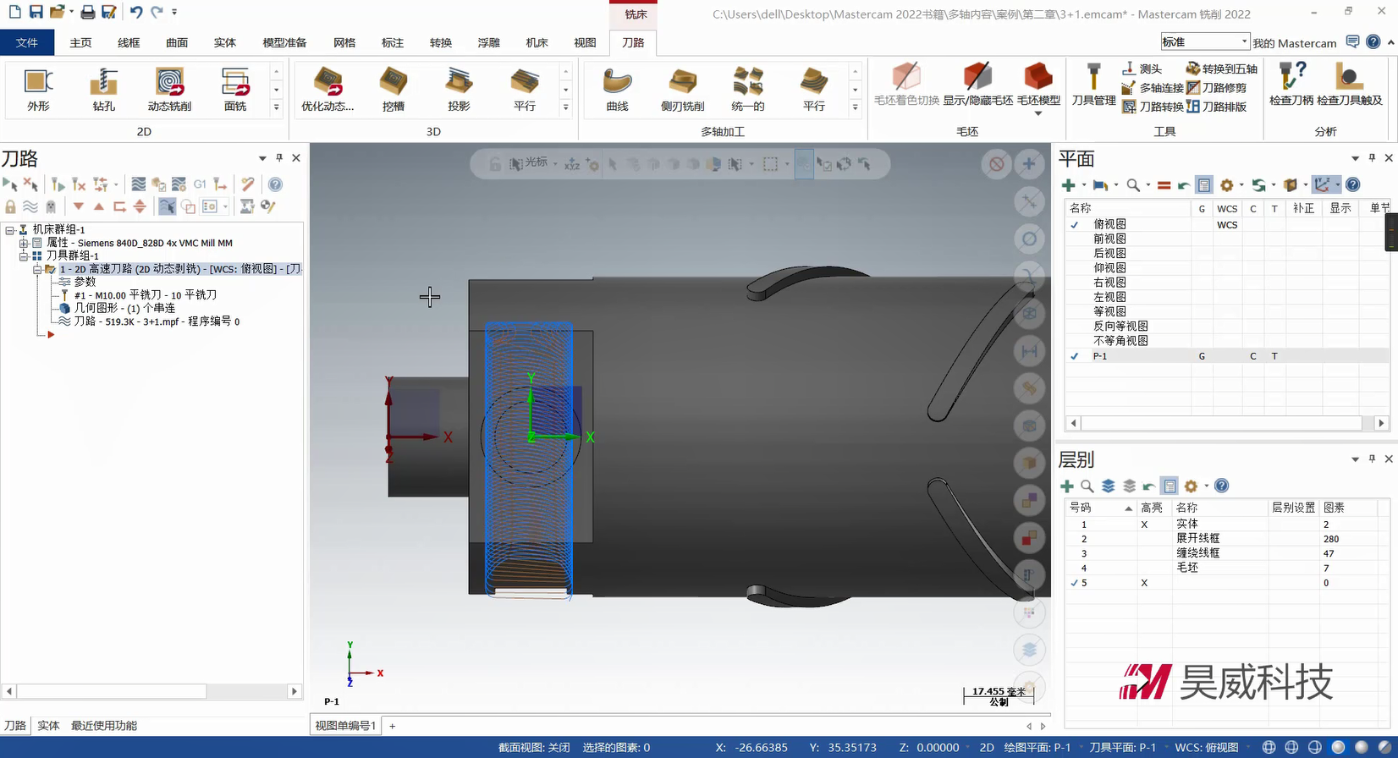Click 测头 probe command

point(1142,69)
